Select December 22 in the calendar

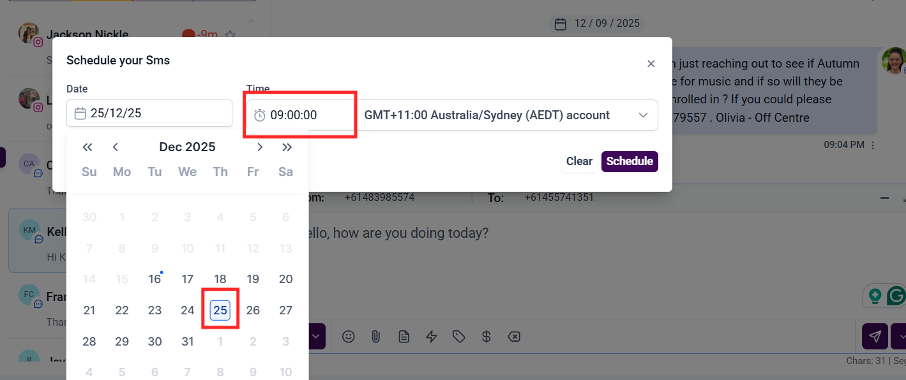click(x=122, y=310)
